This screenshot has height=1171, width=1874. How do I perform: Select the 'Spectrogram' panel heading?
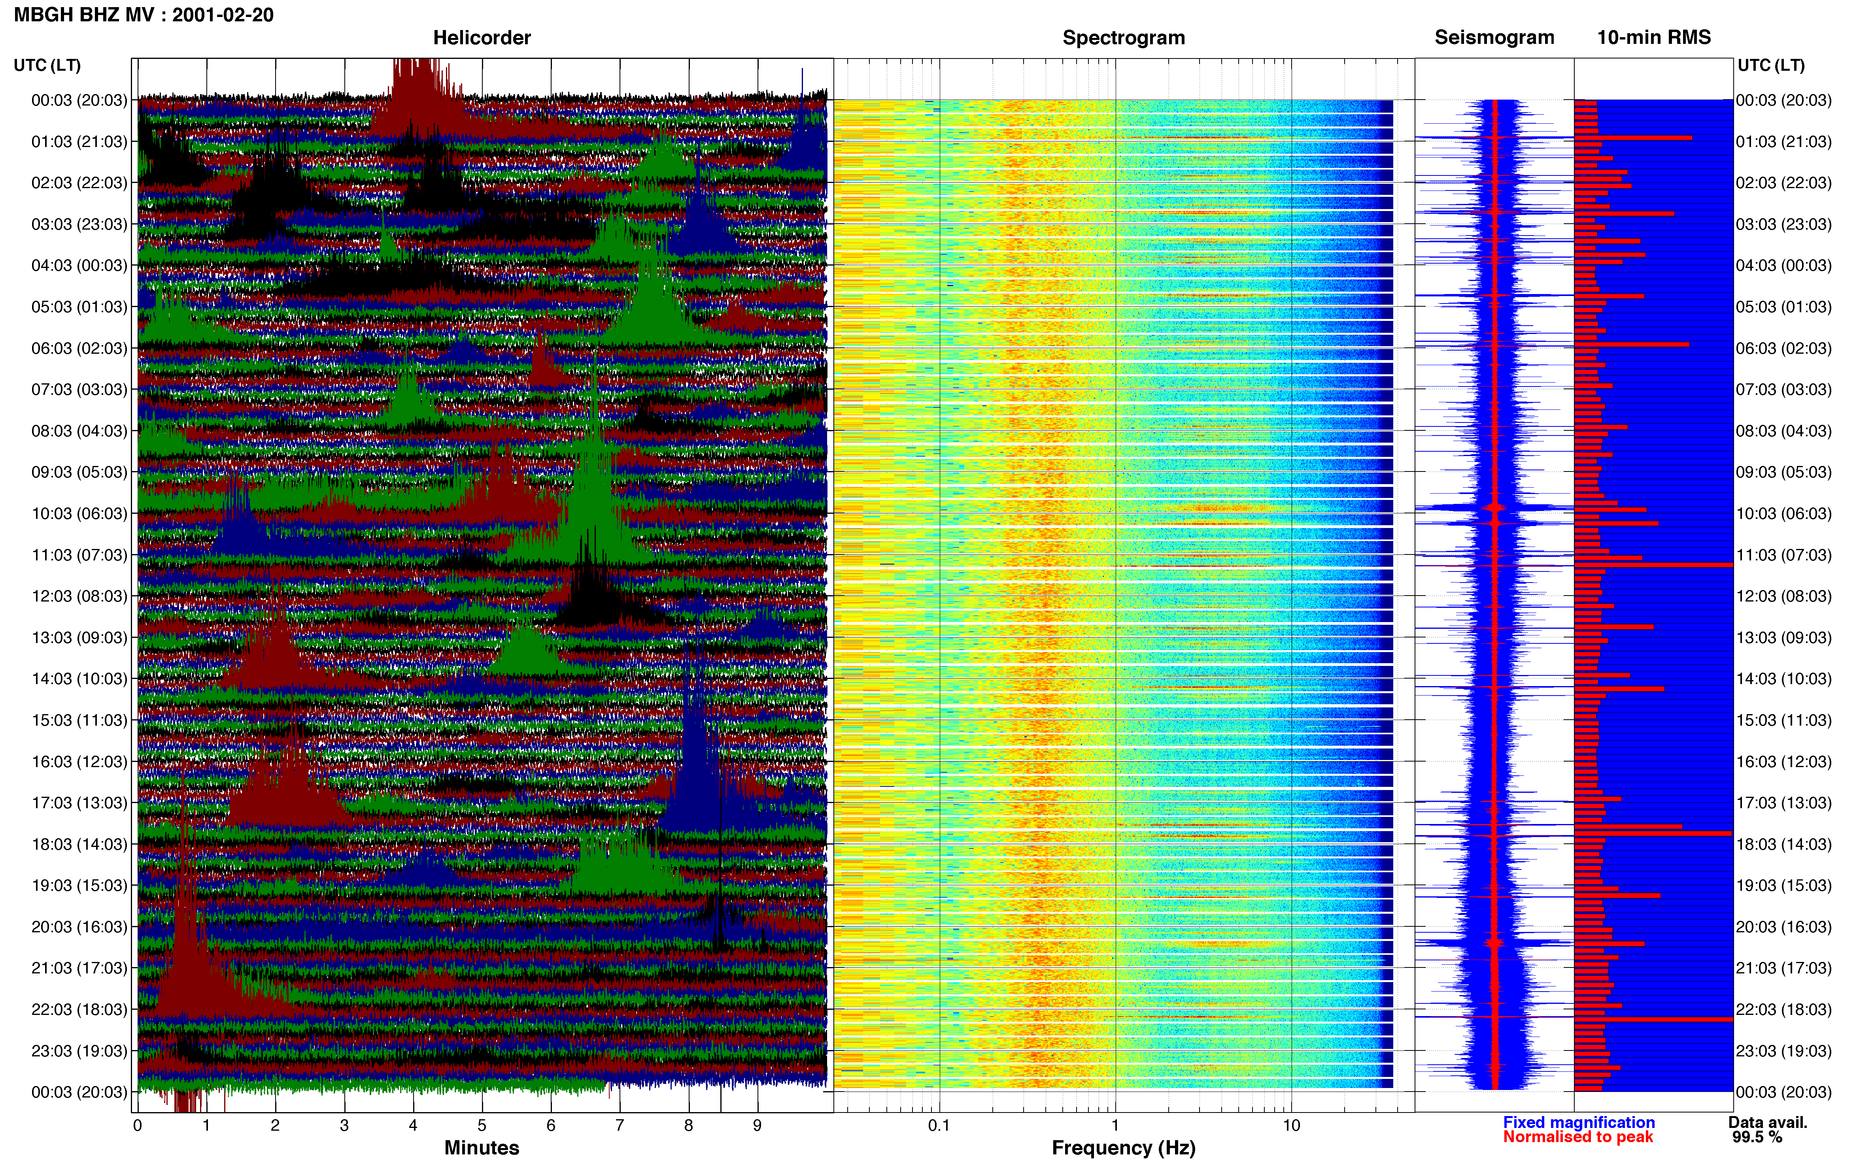[x=1123, y=37]
